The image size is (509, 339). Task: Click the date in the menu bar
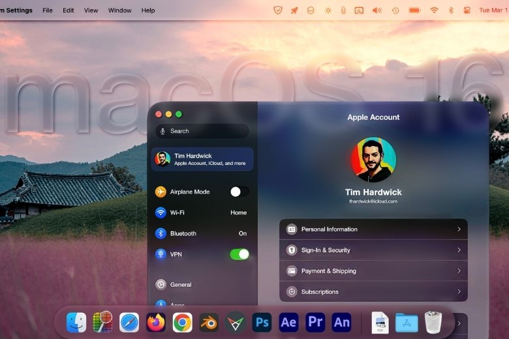(x=494, y=10)
